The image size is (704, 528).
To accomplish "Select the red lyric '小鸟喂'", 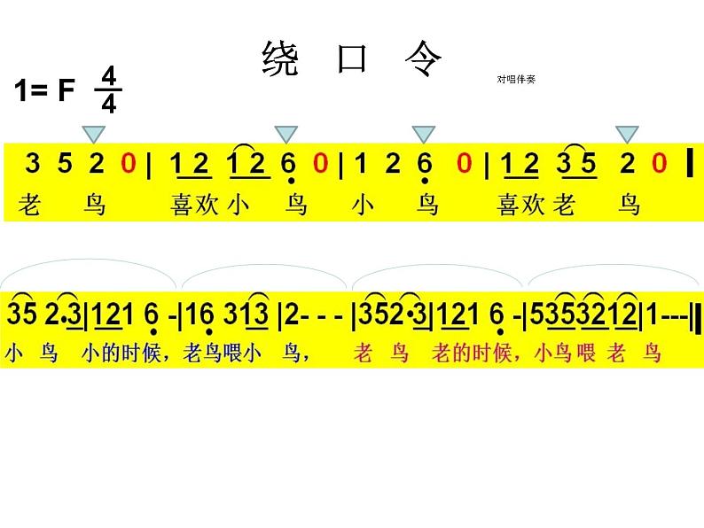I will (566, 353).
